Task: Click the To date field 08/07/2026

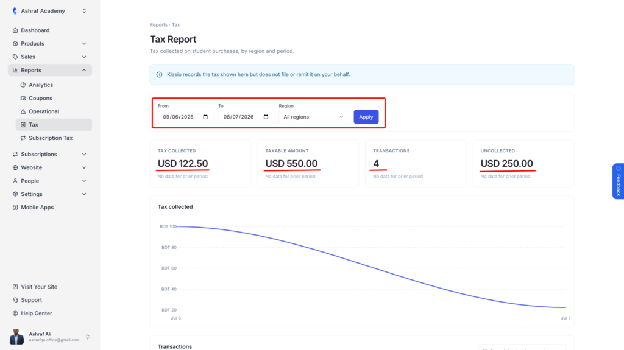Action: pos(246,117)
